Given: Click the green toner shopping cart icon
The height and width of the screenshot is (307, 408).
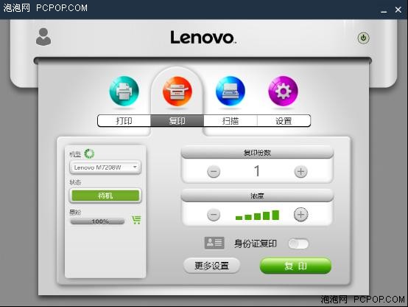Looking at the screenshot, I should pos(136,220).
